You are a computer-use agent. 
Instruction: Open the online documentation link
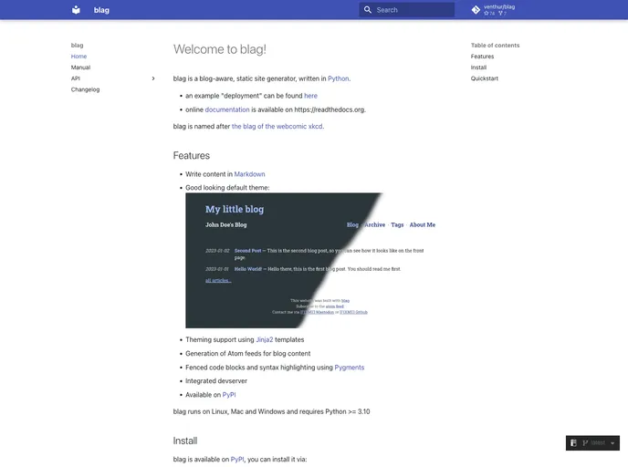pos(227,109)
